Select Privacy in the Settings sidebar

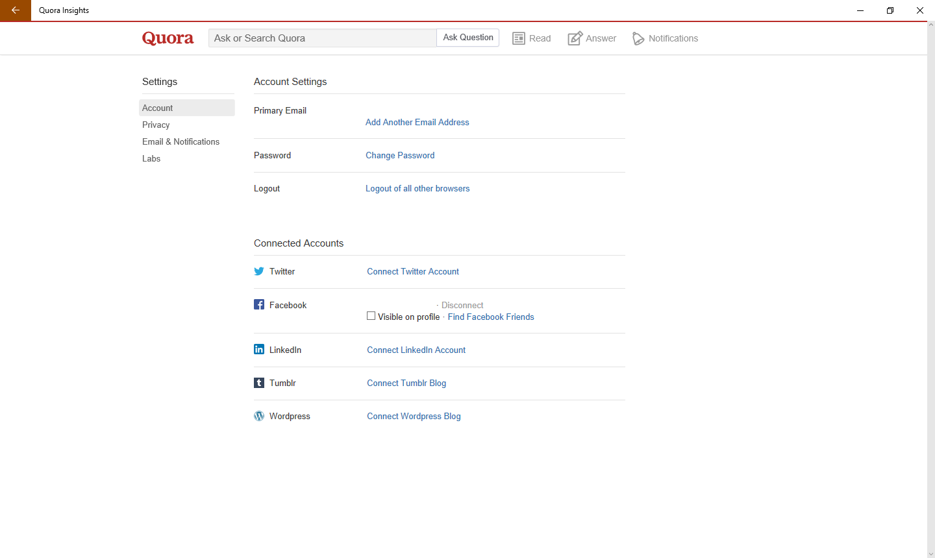156,125
